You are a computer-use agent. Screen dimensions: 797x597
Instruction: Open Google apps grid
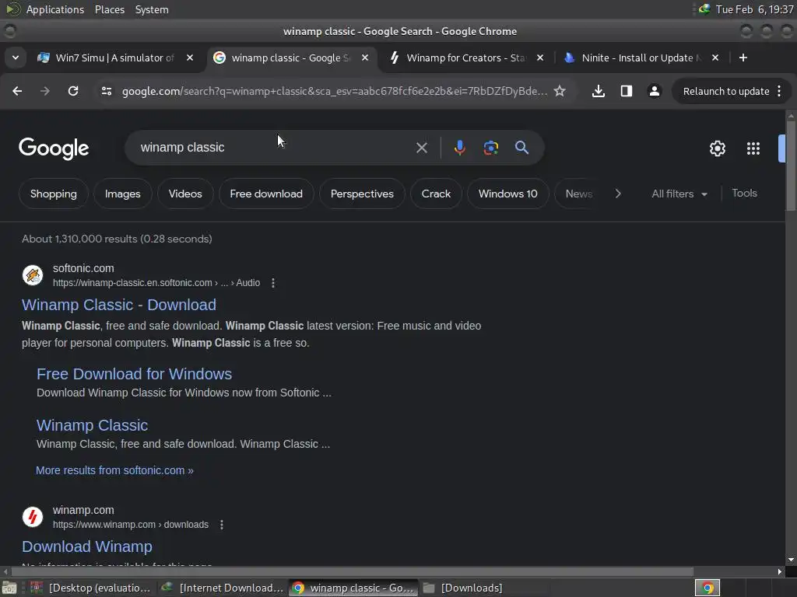coord(753,148)
